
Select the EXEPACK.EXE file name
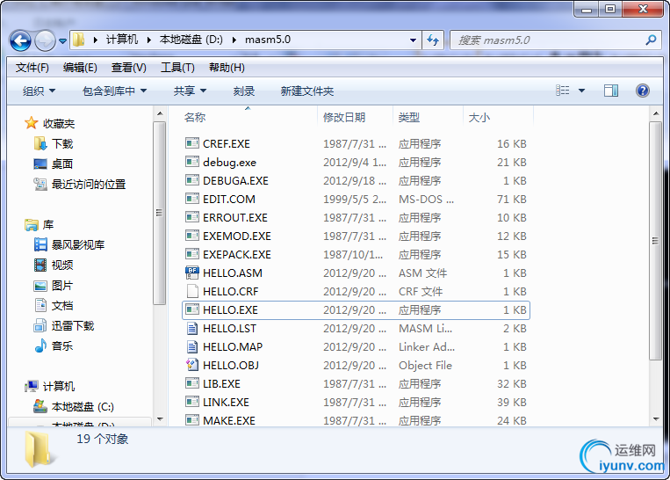[237, 255]
